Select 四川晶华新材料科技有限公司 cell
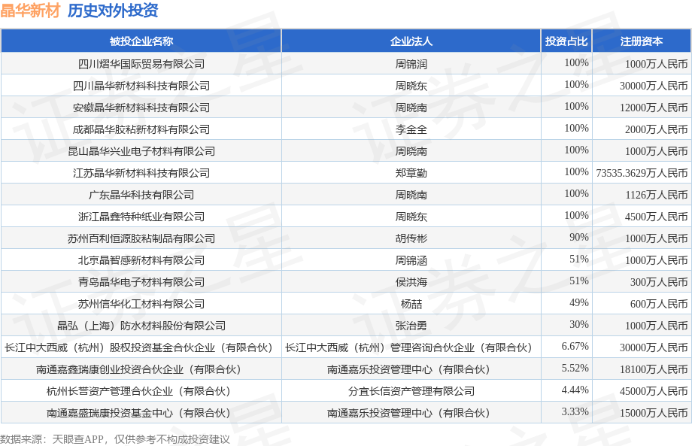Screen dimensions: 692x446 [141, 86]
